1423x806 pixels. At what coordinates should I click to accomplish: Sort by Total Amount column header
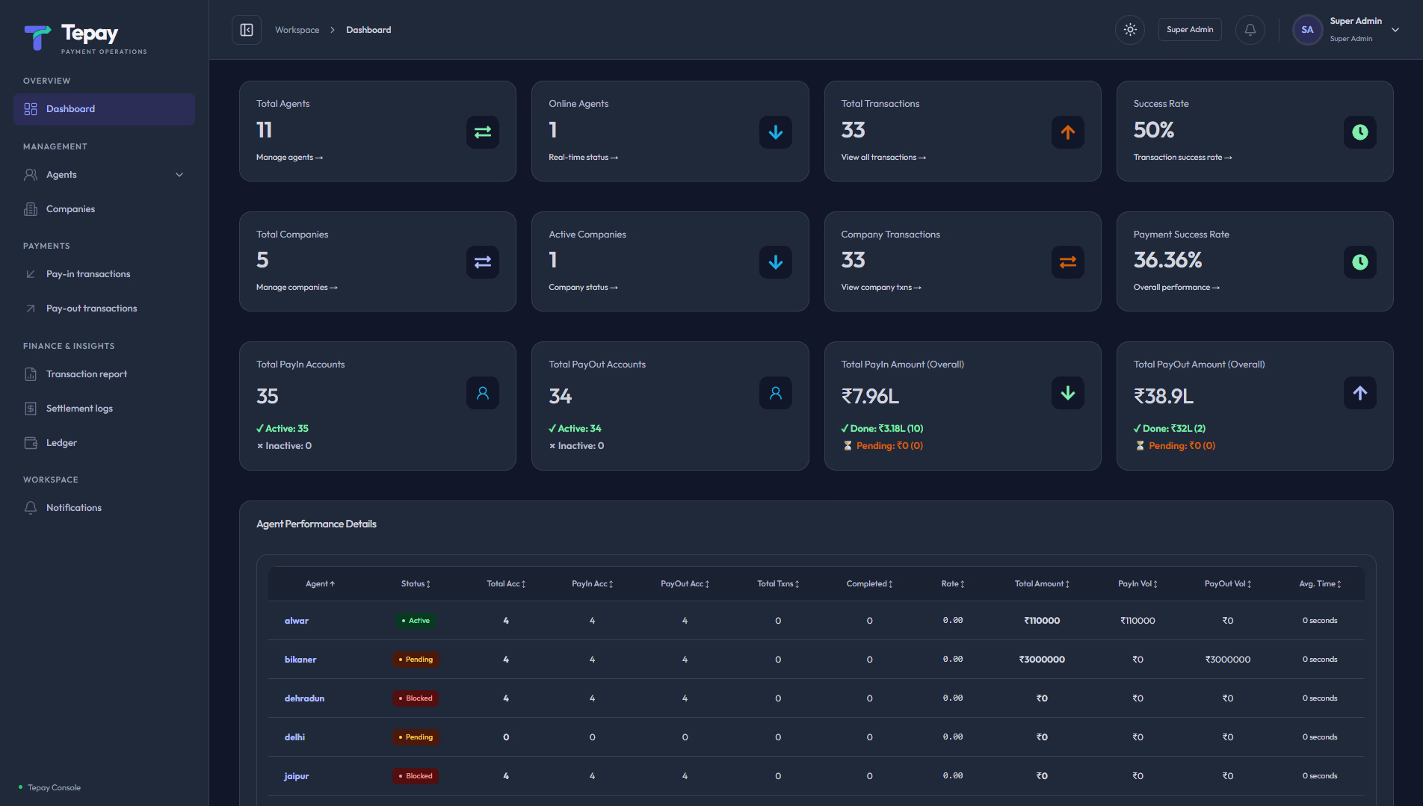point(1042,584)
